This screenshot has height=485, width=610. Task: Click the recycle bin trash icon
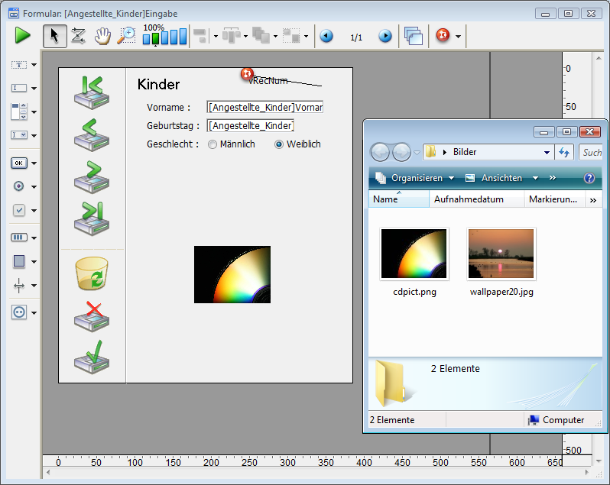pyautogui.click(x=91, y=273)
